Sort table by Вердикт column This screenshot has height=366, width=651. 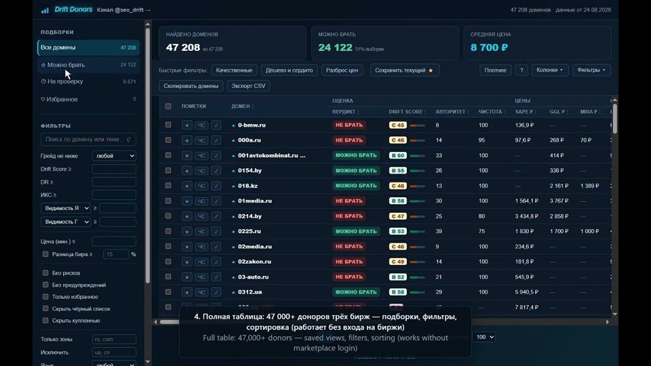pos(345,112)
